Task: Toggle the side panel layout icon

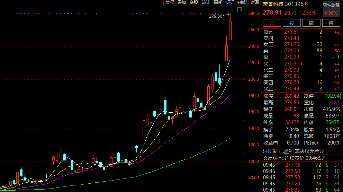Action: (240, 10)
